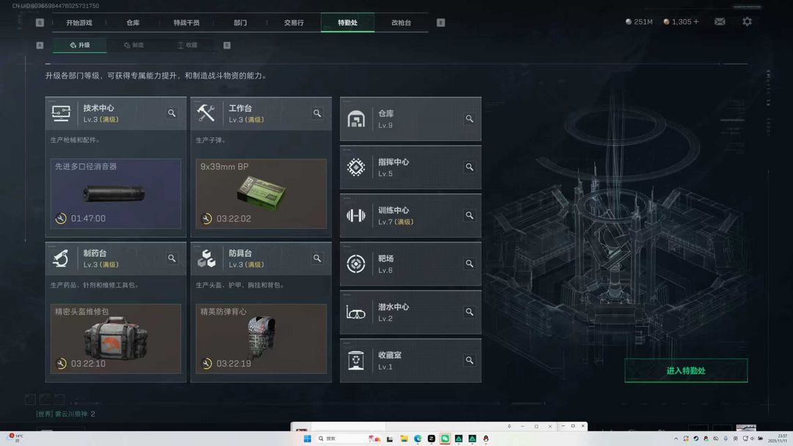This screenshot has height=446, width=793.
Task: Click the 制药台 microscope icon
Action: pos(62,258)
